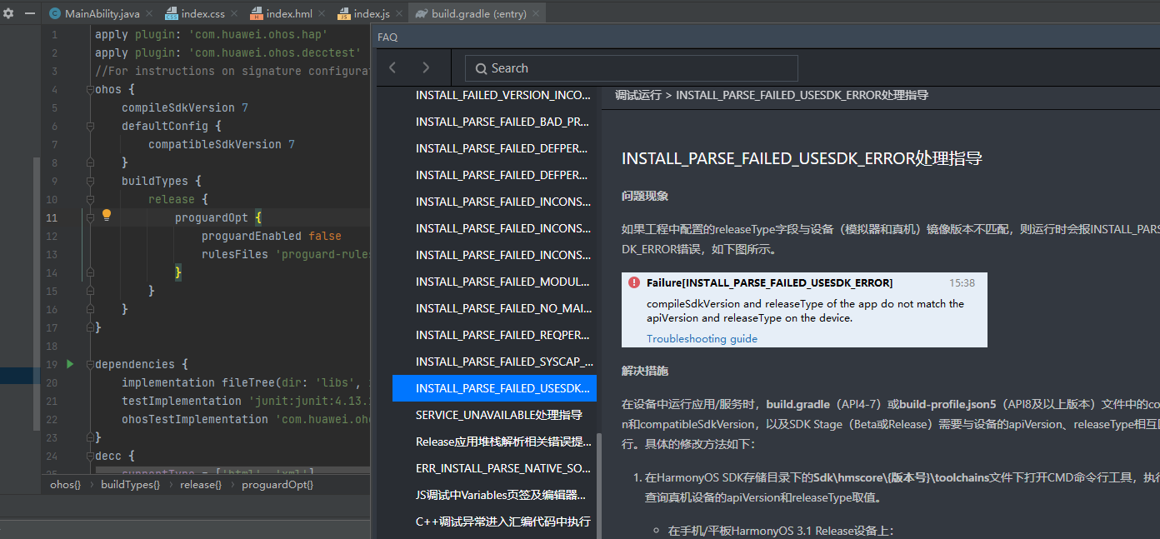Click the 解决措施 section heading
Viewport: 1160px width, 539px height.
(x=645, y=371)
